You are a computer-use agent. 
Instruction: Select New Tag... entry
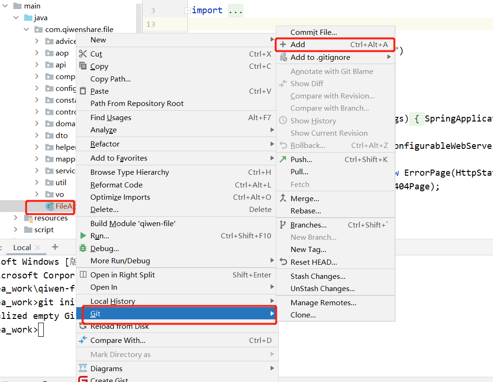coord(335,249)
